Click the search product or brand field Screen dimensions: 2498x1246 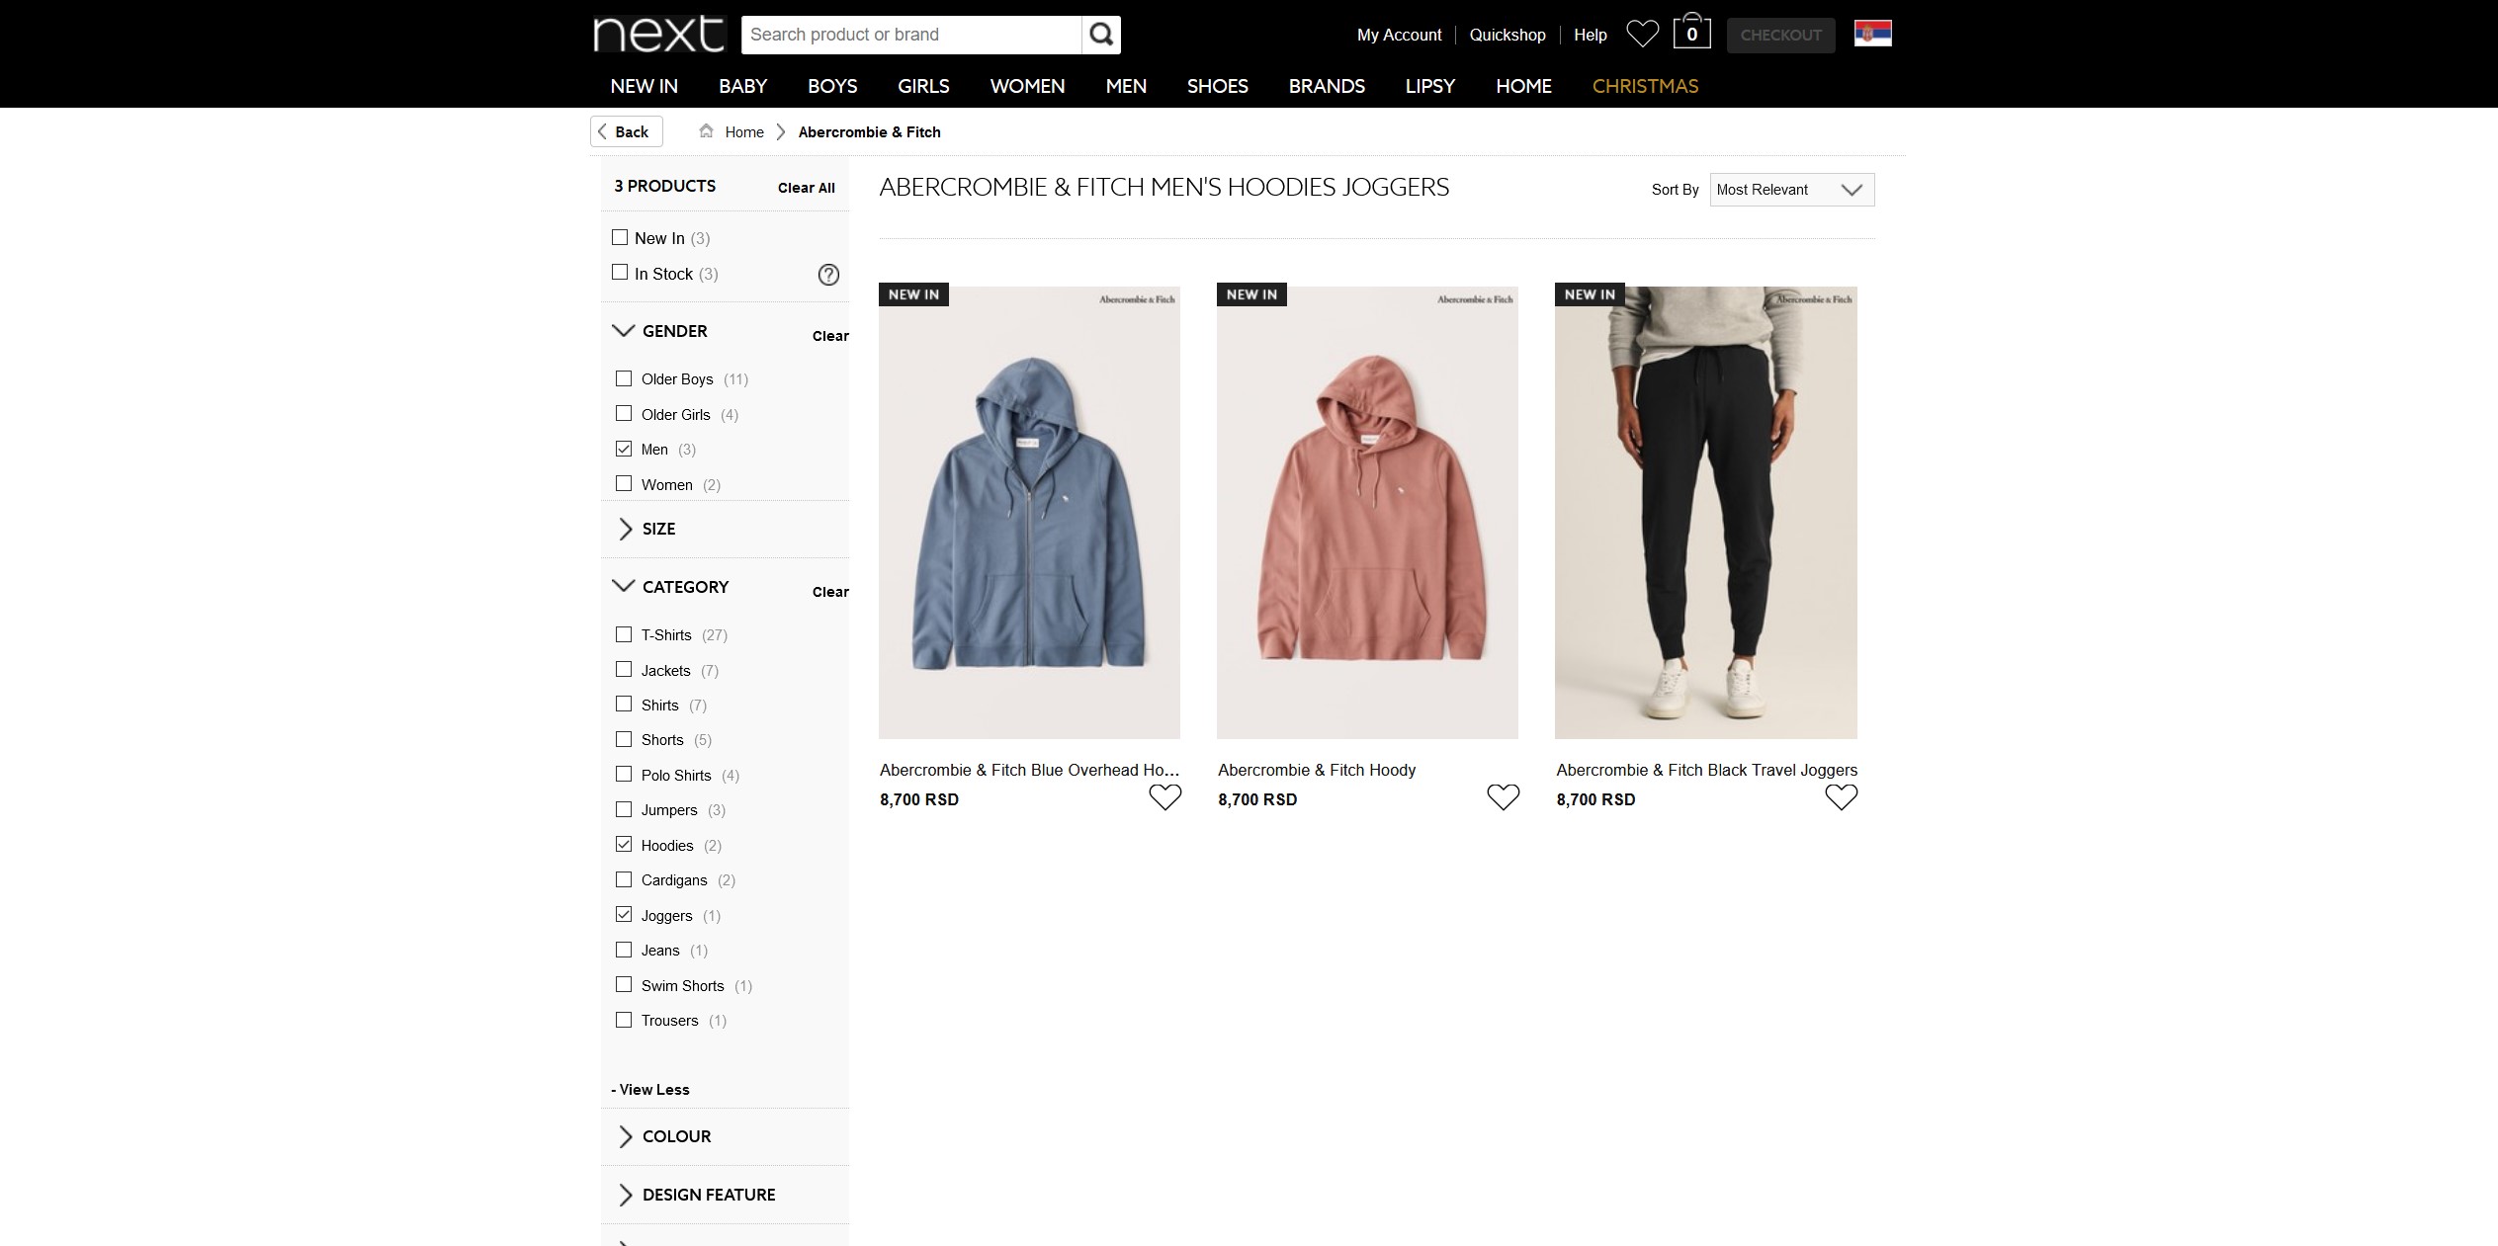(909, 35)
